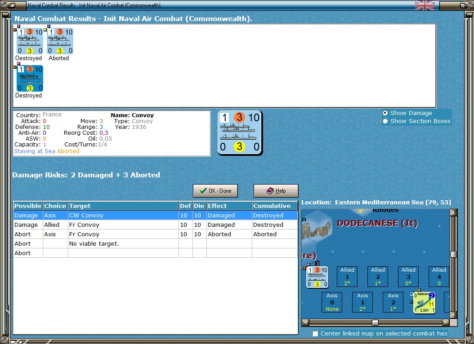The height and width of the screenshot is (344, 474).
Task: Click the convoy counter on the map
Action: point(317,277)
